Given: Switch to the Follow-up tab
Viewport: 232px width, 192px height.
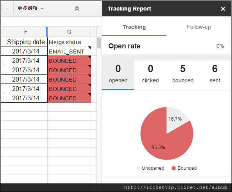Looking at the screenshot, I should (x=198, y=27).
